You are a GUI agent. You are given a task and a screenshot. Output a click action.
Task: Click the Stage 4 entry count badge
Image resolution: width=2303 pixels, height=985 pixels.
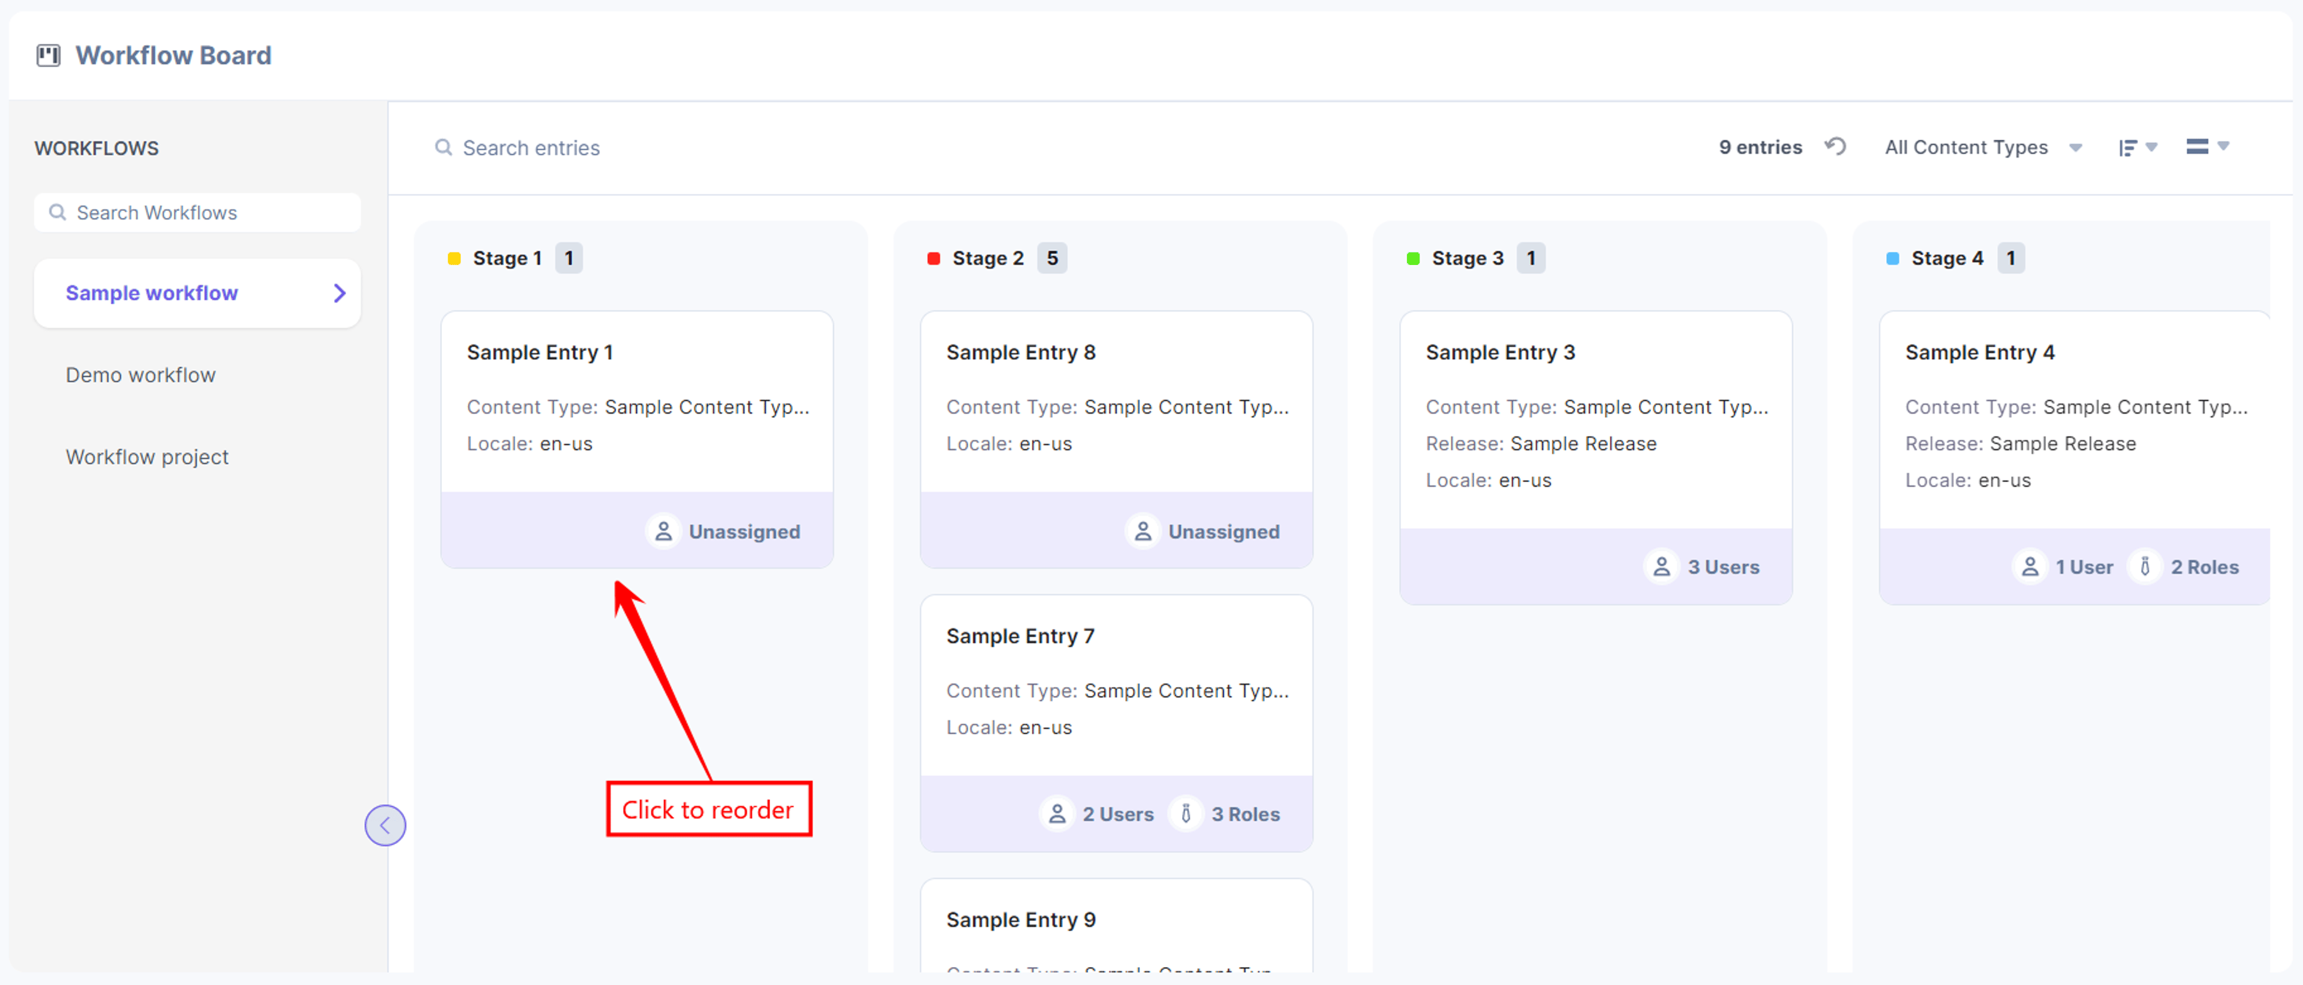click(2011, 258)
